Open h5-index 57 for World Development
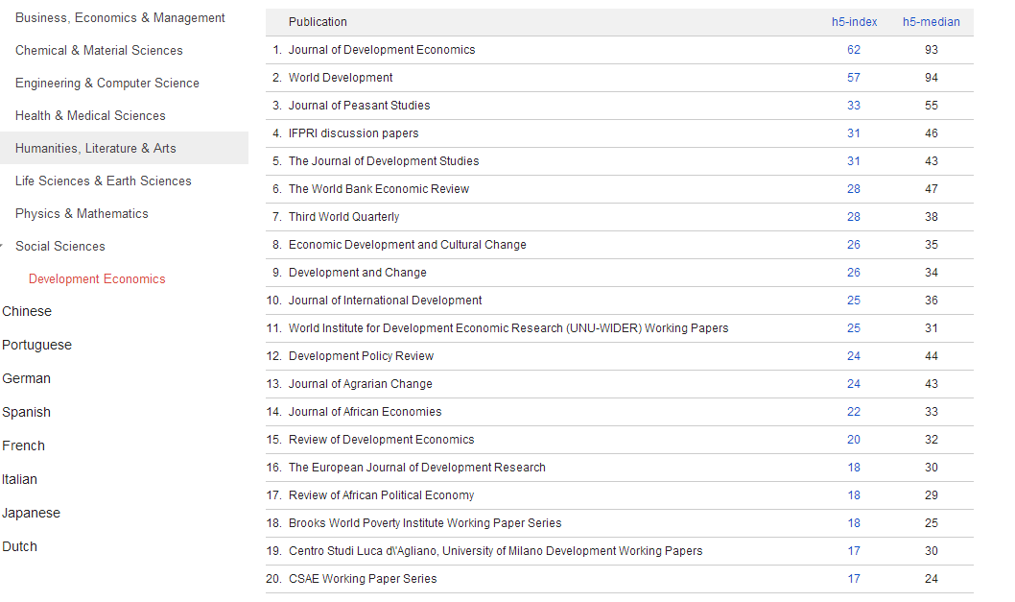This screenshot has width=1015, height=602. pos(854,78)
